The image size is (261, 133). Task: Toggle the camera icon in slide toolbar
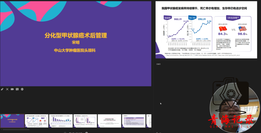click(12, 89)
